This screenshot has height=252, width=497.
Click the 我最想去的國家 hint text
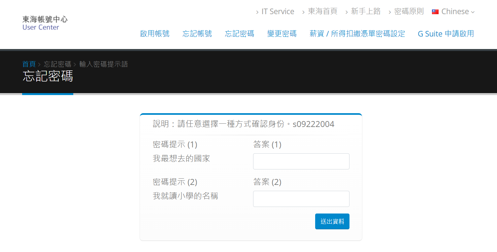[182, 159]
